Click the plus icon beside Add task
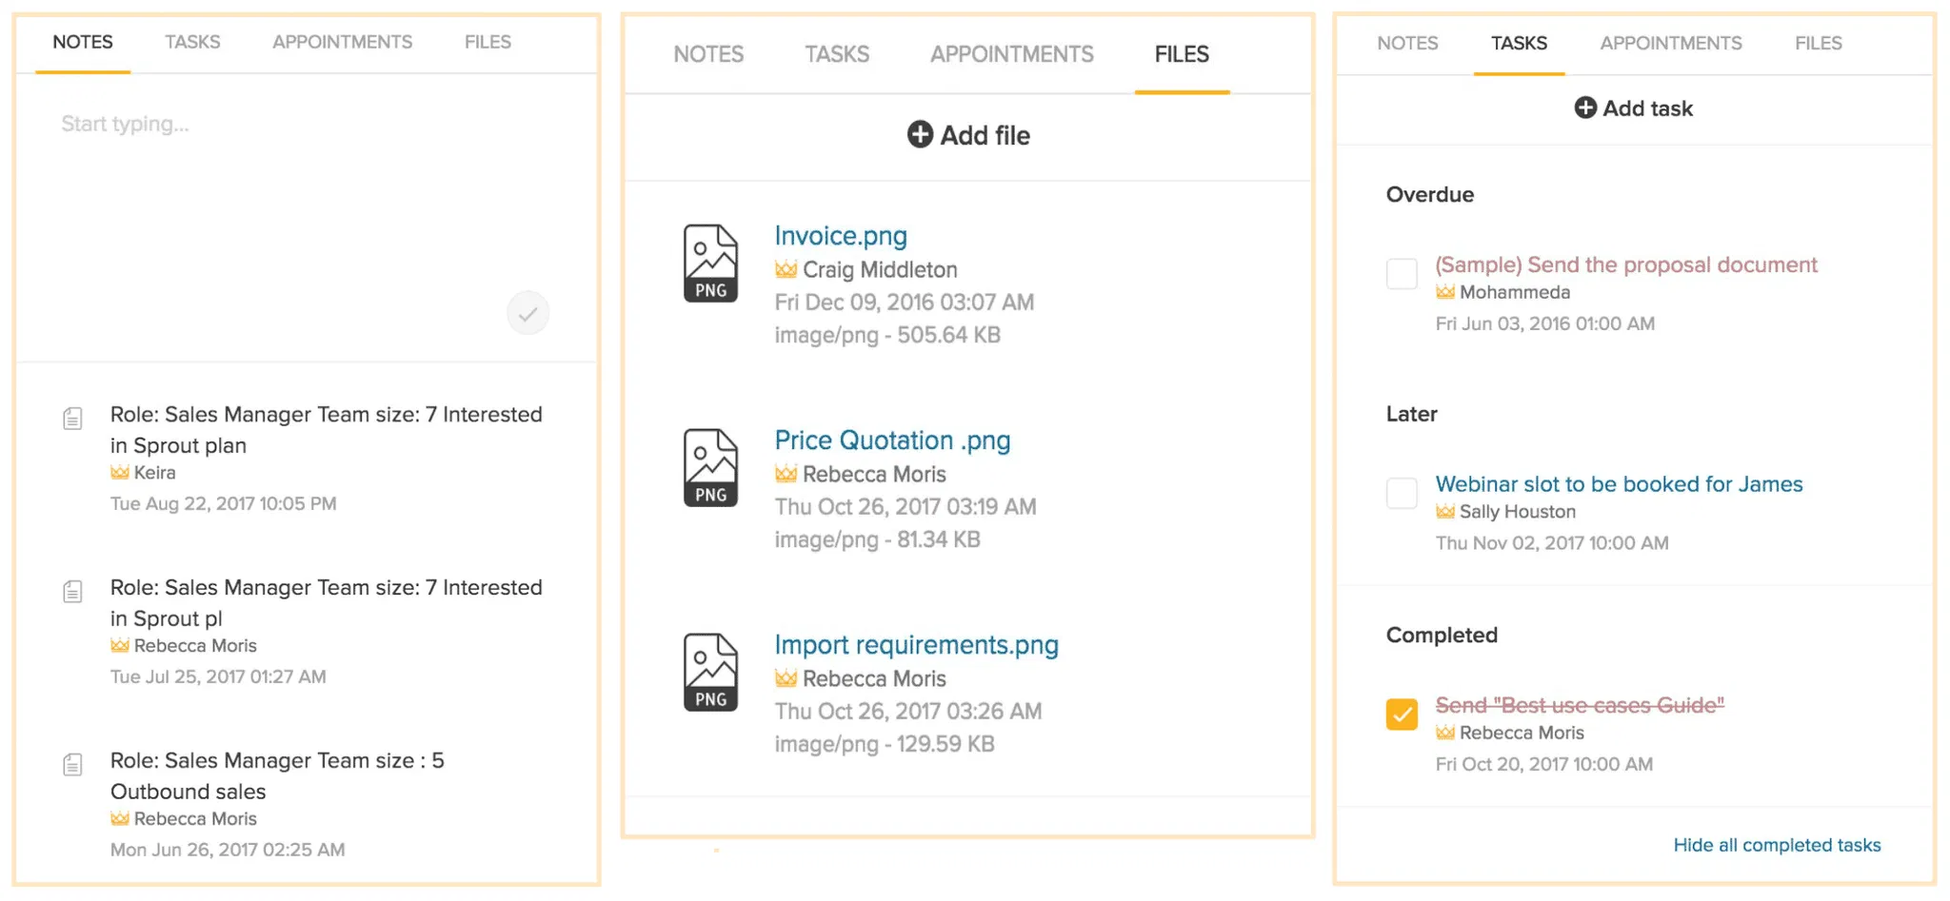1950x901 pixels. (x=1585, y=108)
